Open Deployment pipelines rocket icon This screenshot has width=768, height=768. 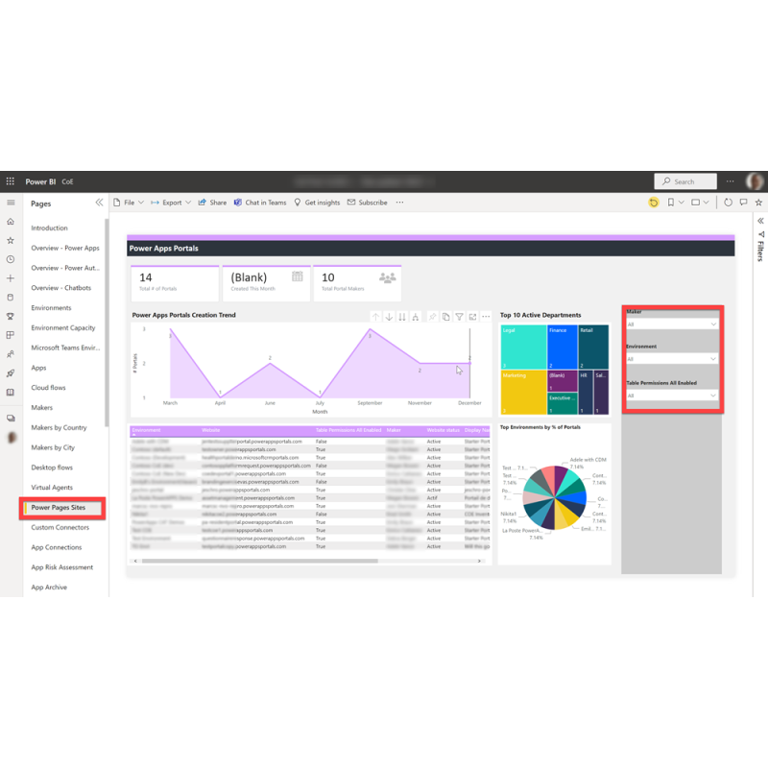[x=11, y=373]
